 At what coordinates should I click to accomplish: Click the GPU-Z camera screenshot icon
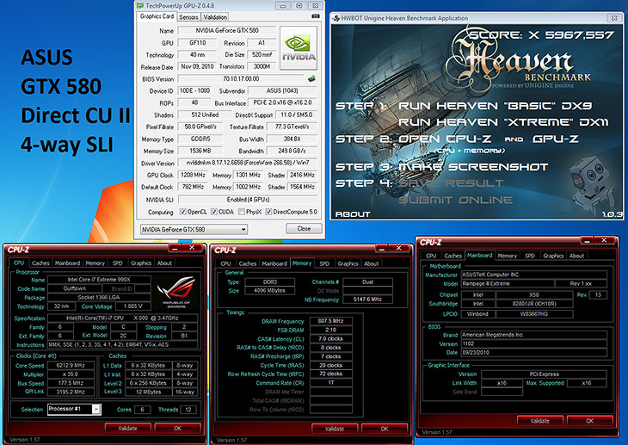click(316, 16)
